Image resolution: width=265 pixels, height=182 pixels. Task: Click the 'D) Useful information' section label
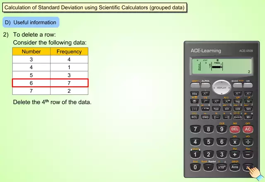[31, 22]
